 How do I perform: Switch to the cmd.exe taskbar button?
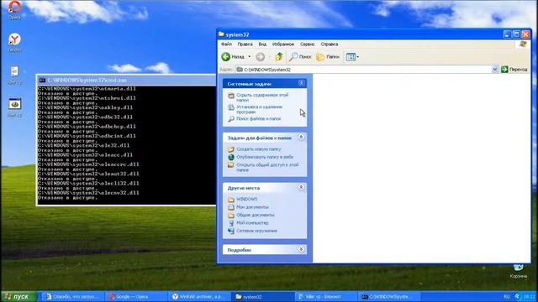pyautogui.click(x=389, y=296)
